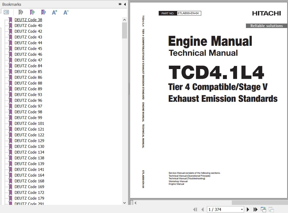The image size is (288, 213).
Task: Open bookmark DEUTZ Code 38
Action: 28,20
